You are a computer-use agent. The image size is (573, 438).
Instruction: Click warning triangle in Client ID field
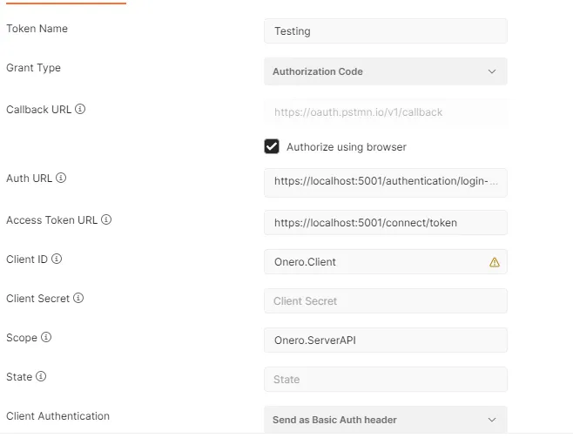tap(495, 262)
